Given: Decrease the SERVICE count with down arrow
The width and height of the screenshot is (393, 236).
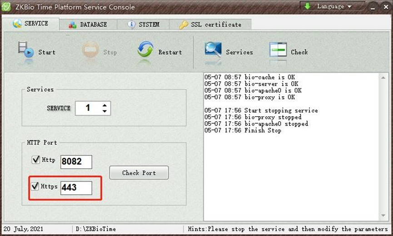Looking at the screenshot, I should [x=105, y=111].
